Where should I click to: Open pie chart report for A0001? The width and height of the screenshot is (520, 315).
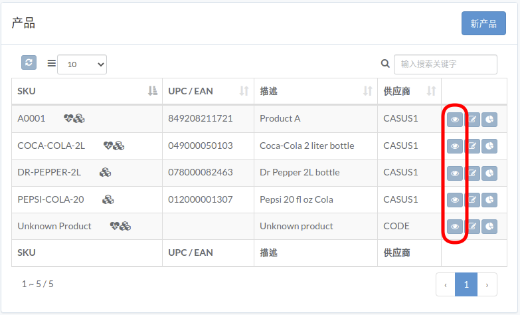coord(489,120)
